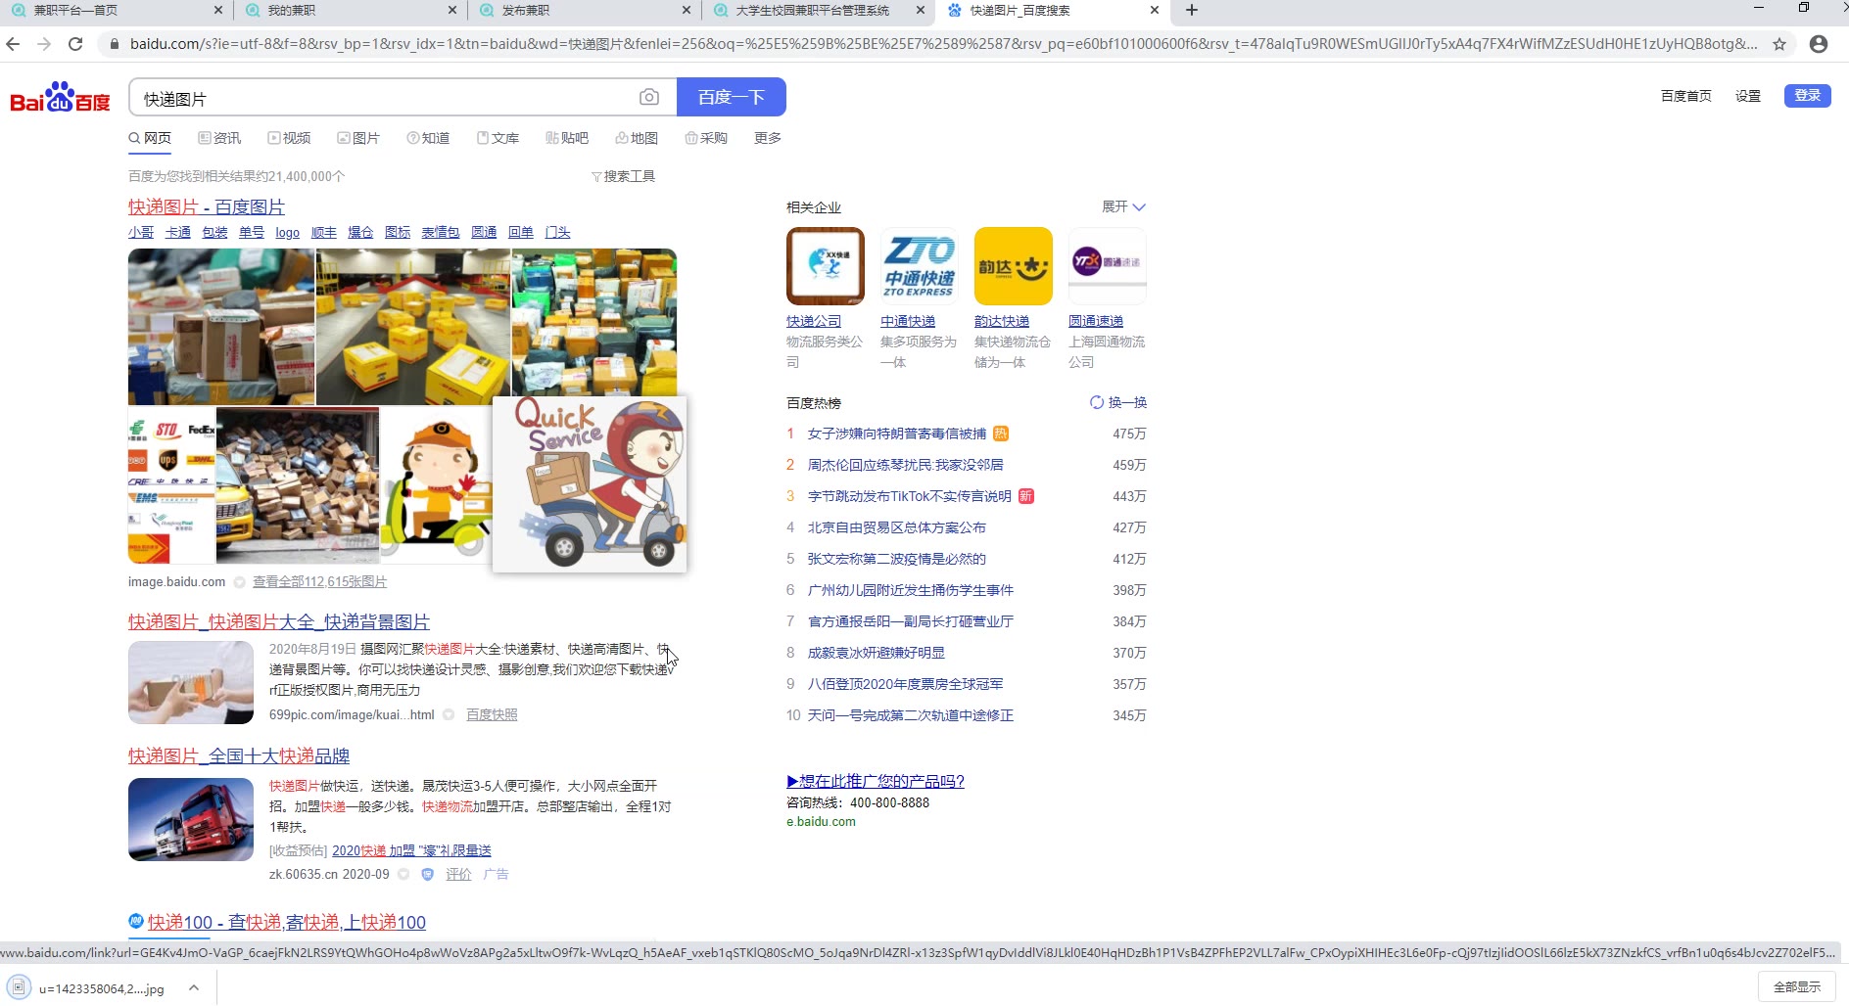
Task: Click the 换一换 refresh icon
Action: pos(1097,402)
